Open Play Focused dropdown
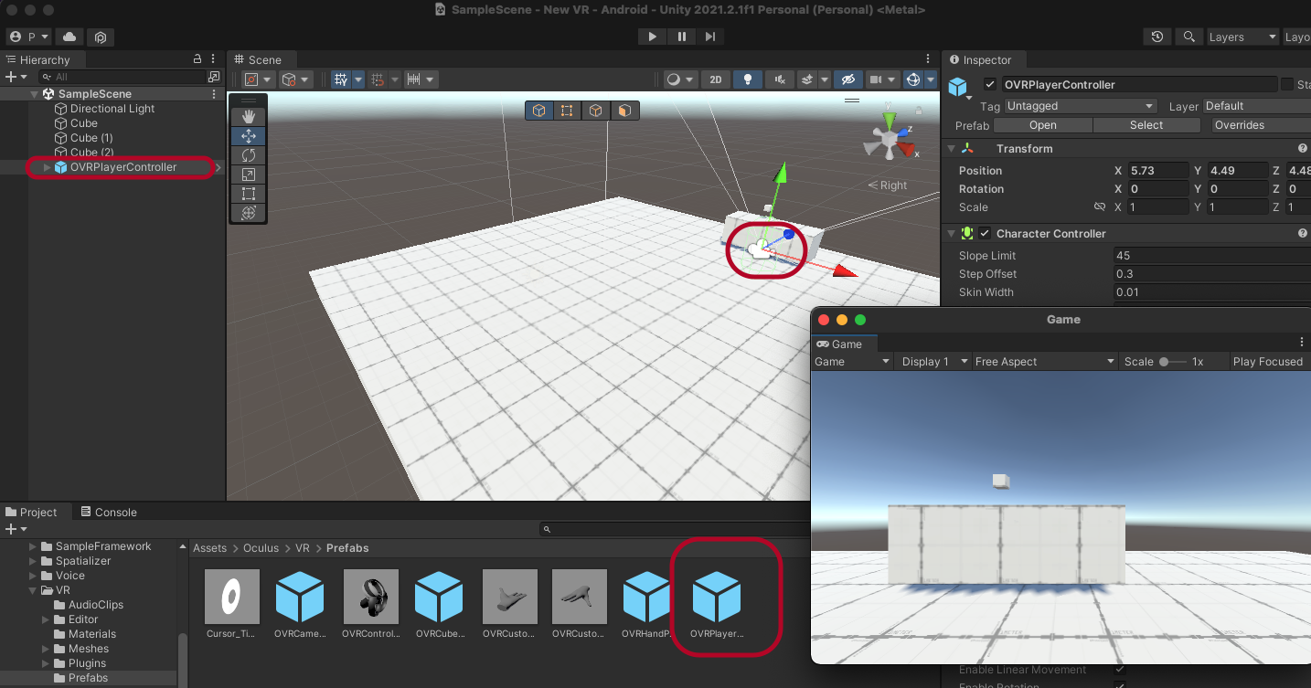Image resolution: width=1311 pixels, height=688 pixels. pos(1270,362)
